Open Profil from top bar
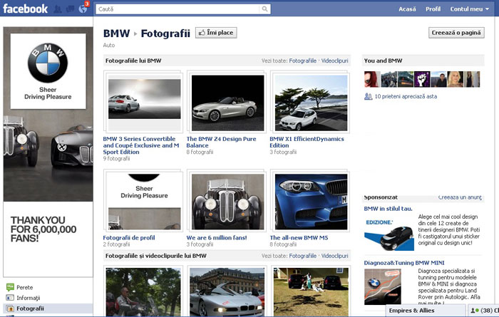Image resolution: width=499 pixels, height=317 pixels. point(433,9)
